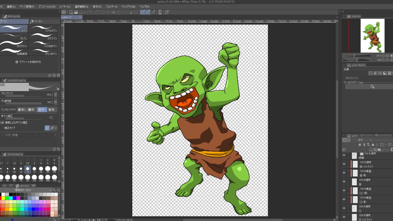Open the Save icon dropdown arrow

[x=84, y=12]
